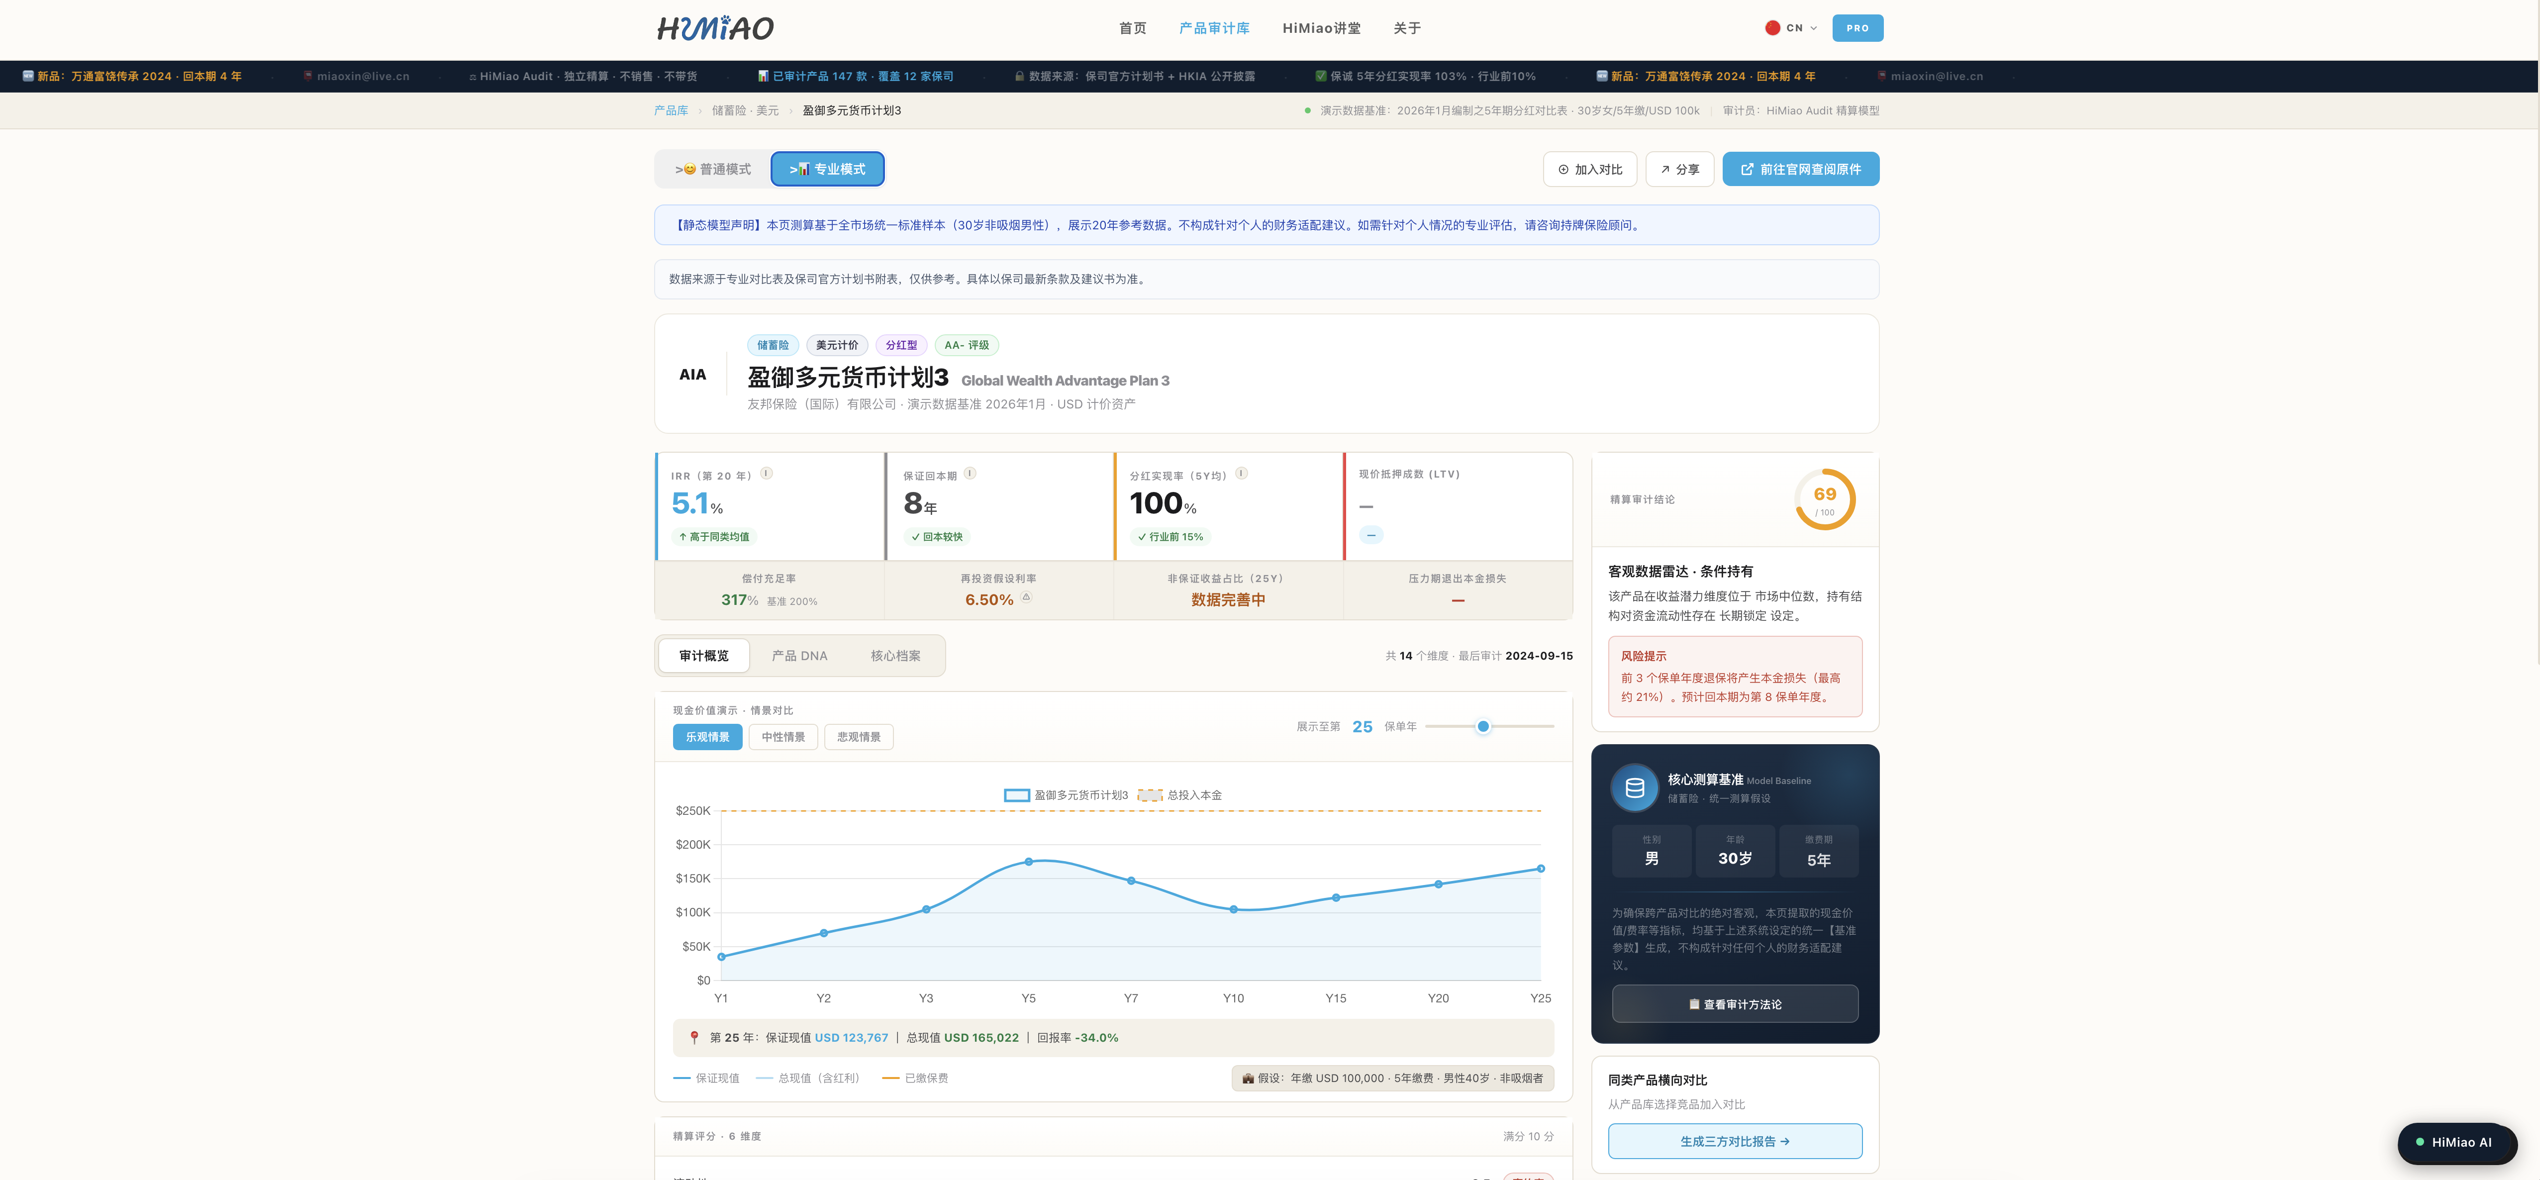The height and width of the screenshot is (1180, 2540).
Task: Click the 保证现值 legend line
Action: coord(706,1079)
